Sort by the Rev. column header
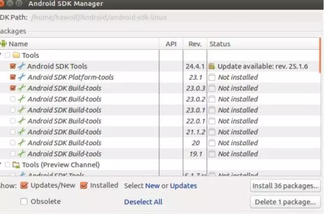Viewport: 324px width, 214px height. click(x=195, y=44)
